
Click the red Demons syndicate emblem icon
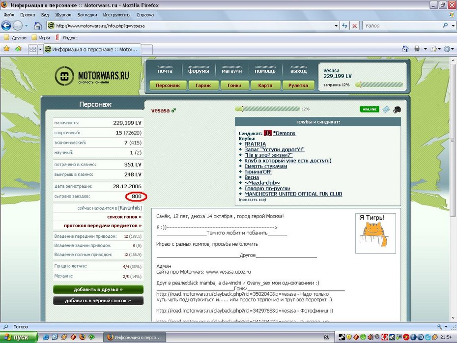[267, 133]
